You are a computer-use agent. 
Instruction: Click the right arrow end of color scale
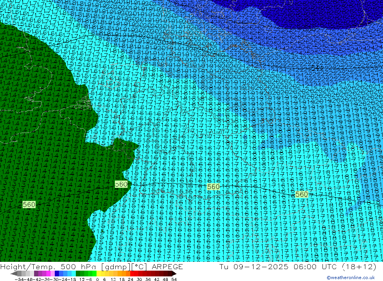(174, 273)
